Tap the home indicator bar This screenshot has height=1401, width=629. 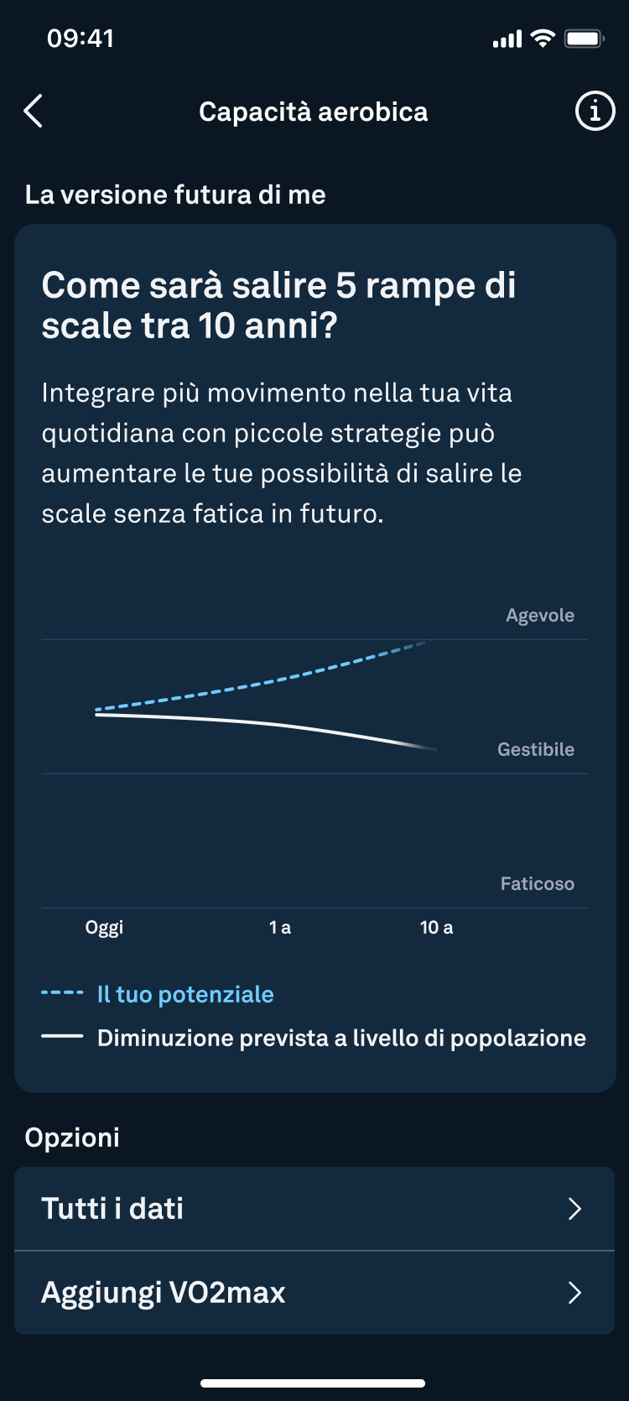pyautogui.click(x=313, y=1383)
